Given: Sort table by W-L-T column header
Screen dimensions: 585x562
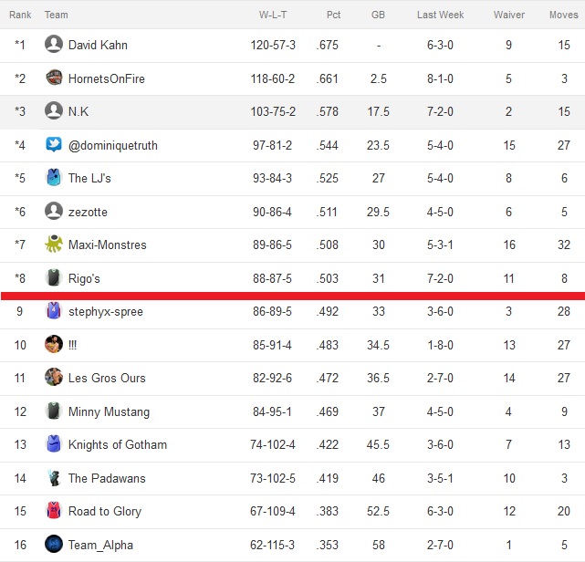Looking at the screenshot, I should click(x=273, y=15).
